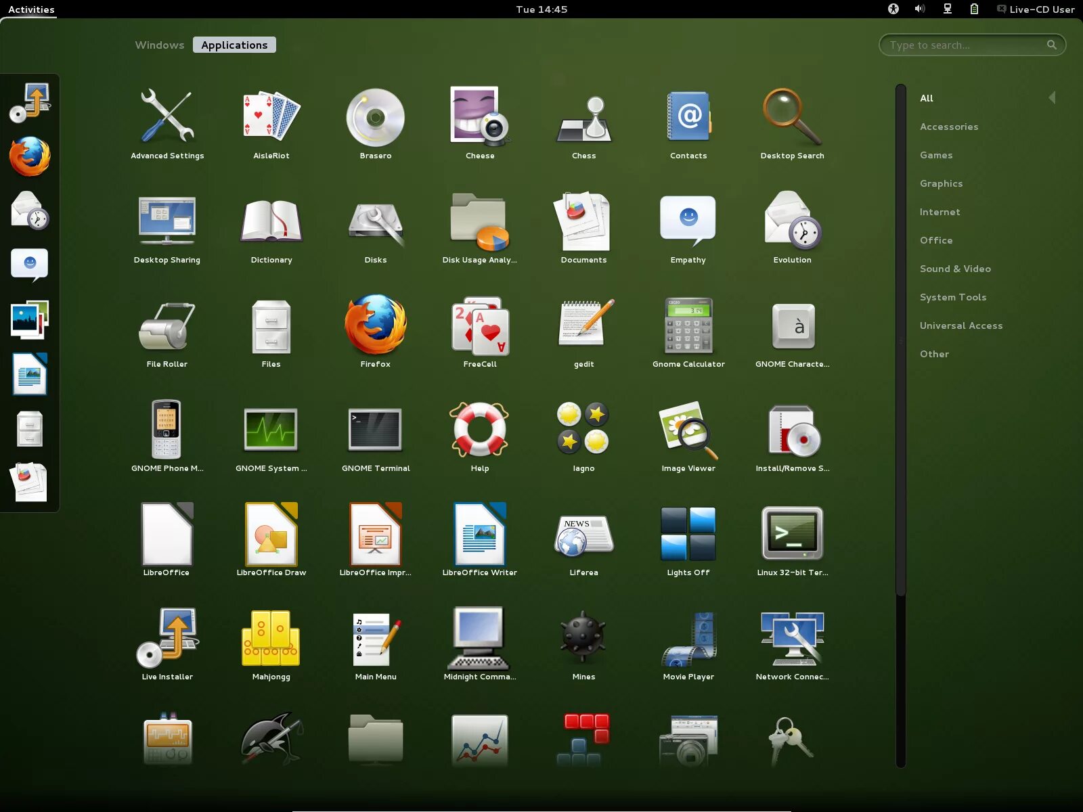The height and width of the screenshot is (812, 1083).
Task: Filter apps by the Games category
Action: (936, 155)
